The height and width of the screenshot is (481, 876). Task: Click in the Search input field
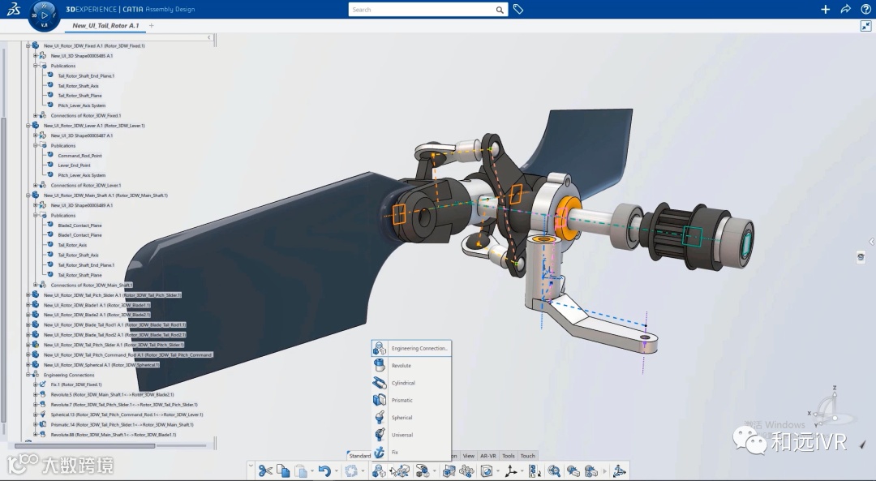[422, 10]
